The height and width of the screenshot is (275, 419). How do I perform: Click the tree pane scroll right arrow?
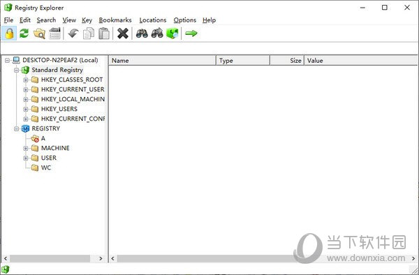click(101, 258)
